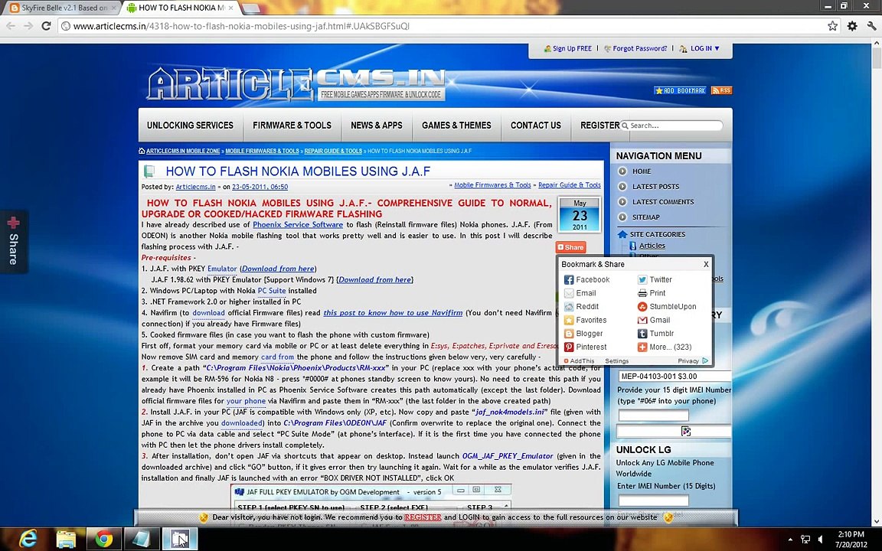
Task: Open NEWS & APPS menu
Action: point(377,126)
